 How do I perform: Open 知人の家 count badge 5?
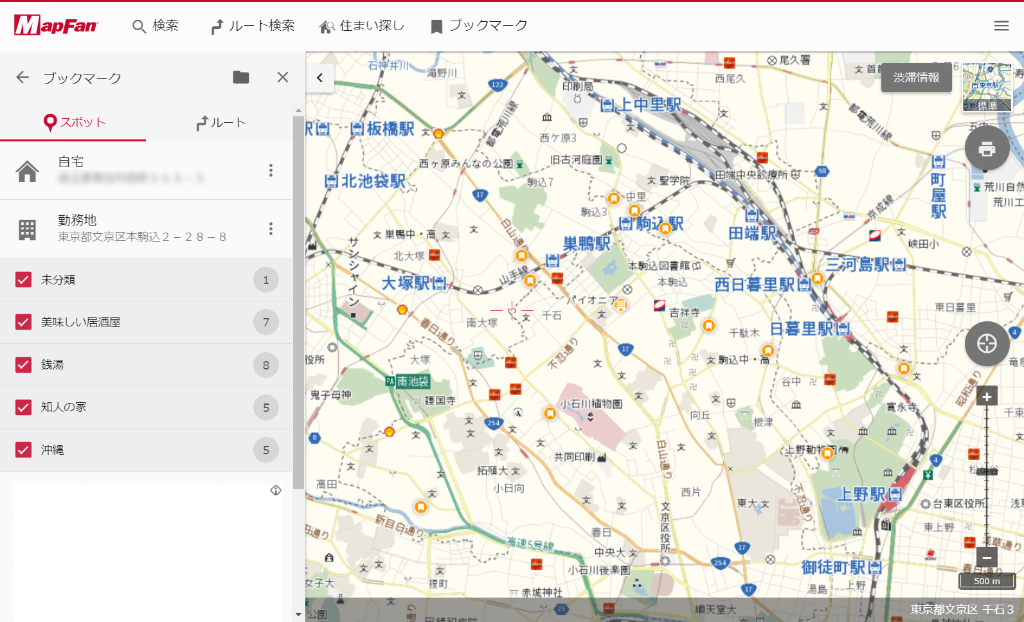tap(265, 407)
